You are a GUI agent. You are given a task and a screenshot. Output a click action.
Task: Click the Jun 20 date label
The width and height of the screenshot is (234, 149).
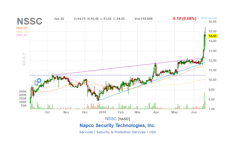click(59, 19)
